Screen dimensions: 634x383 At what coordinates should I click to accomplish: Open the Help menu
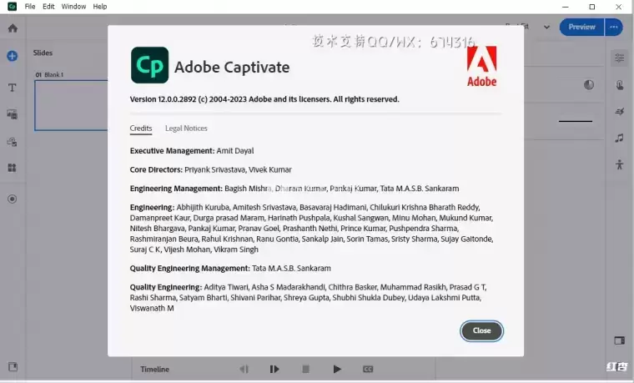pyautogui.click(x=100, y=7)
